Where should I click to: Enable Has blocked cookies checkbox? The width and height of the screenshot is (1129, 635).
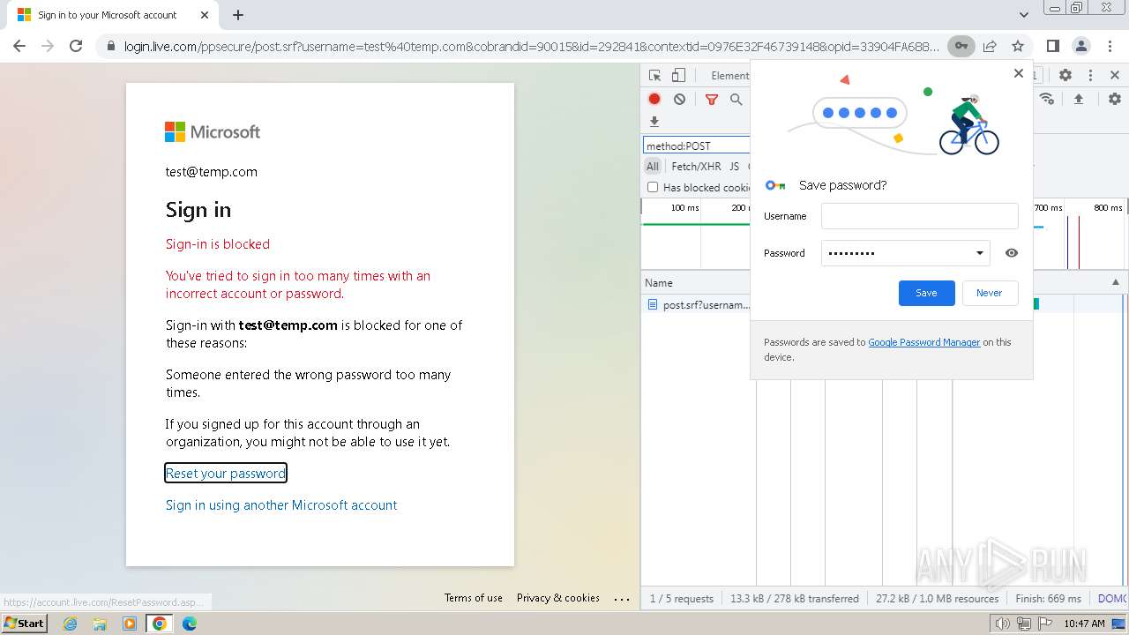click(x=653, y=187)
